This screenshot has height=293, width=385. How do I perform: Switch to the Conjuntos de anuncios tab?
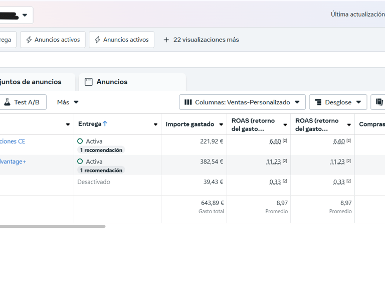click(30, 82)
